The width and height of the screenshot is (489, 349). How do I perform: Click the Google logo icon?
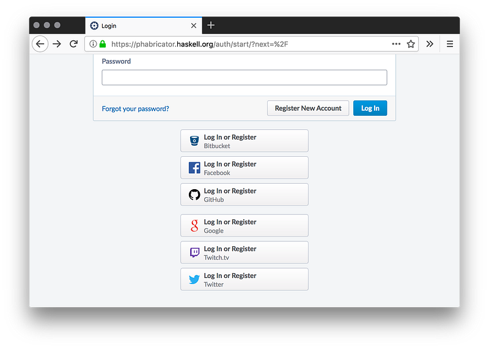[194, 226]
